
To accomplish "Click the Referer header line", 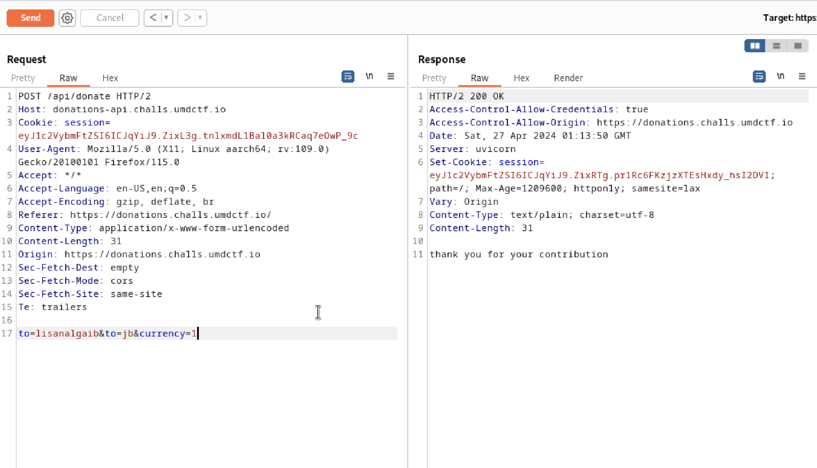I will 145,215.
